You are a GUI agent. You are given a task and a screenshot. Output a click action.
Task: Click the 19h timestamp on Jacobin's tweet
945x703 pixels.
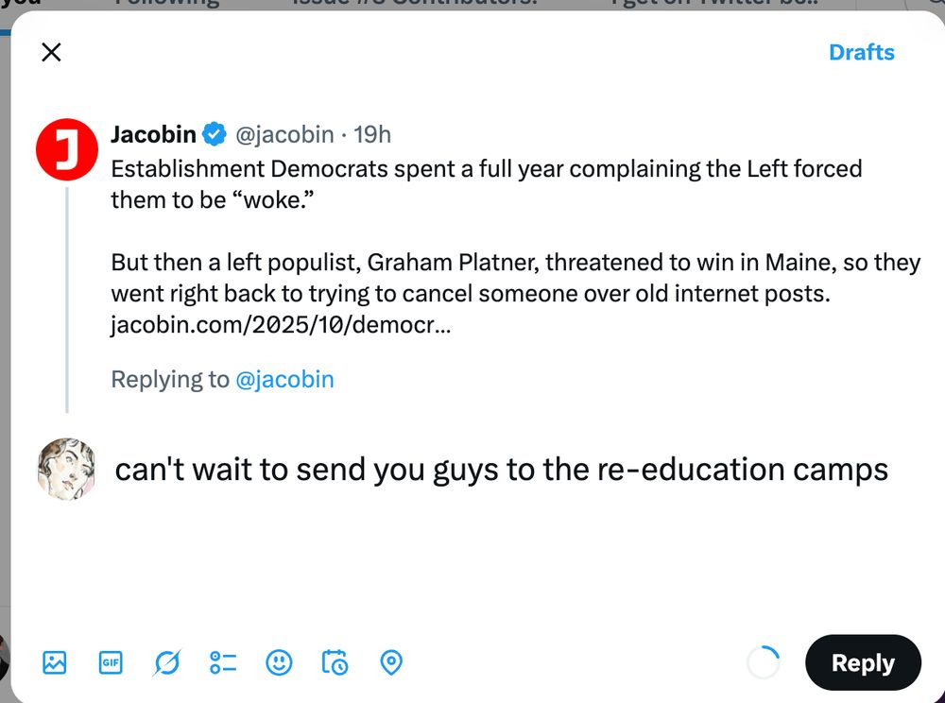coord(372,134)
